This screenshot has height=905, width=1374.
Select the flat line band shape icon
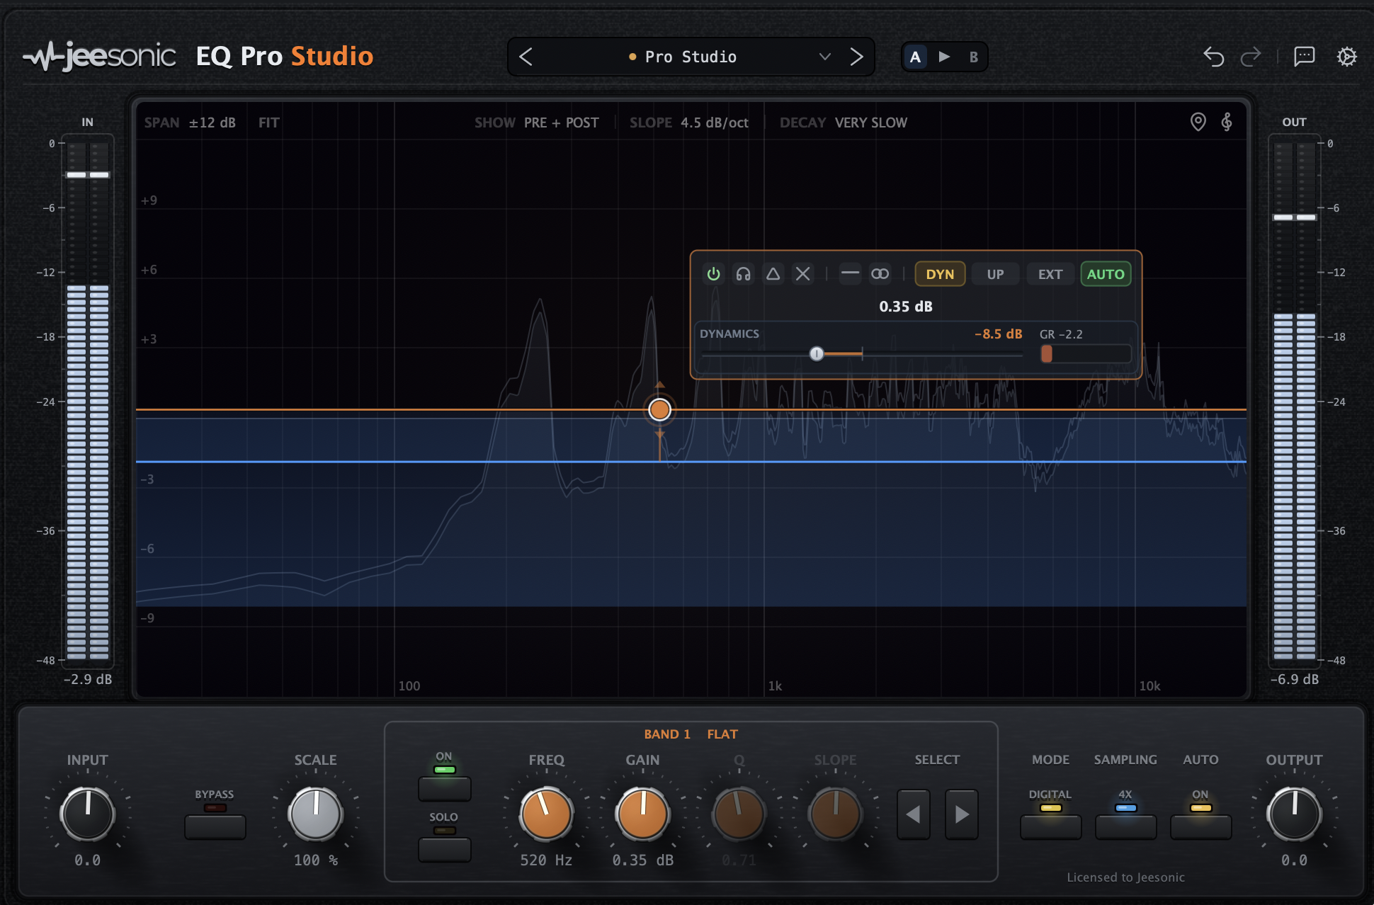pos(850,274)
